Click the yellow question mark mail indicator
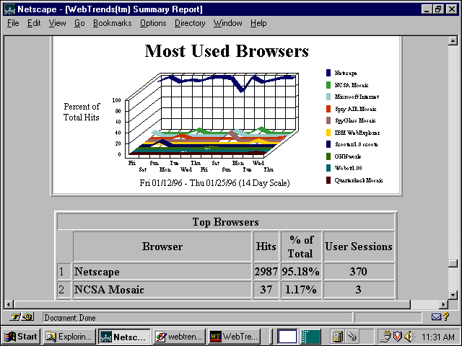This screenshot has height=346, width=462. (x=446, y=316)
